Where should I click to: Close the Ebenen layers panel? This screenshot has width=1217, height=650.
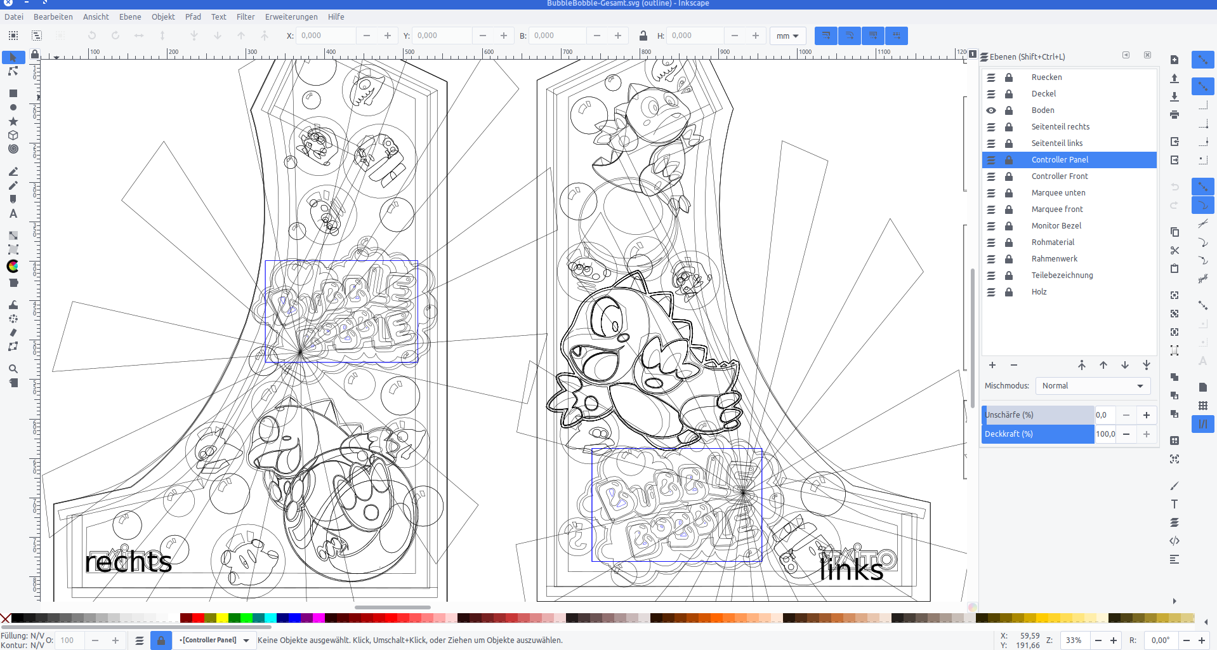[1148, 55]
